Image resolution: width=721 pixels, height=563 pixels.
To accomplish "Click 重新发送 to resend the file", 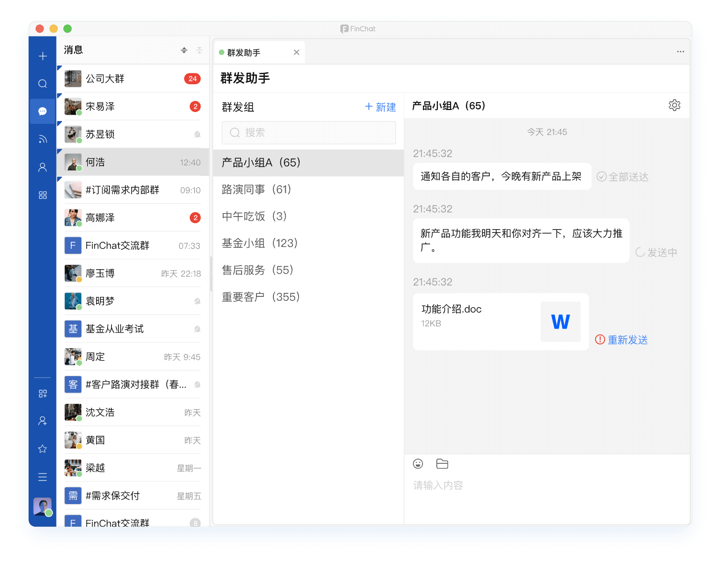I will pyautogui.click(x=627, y=340).
